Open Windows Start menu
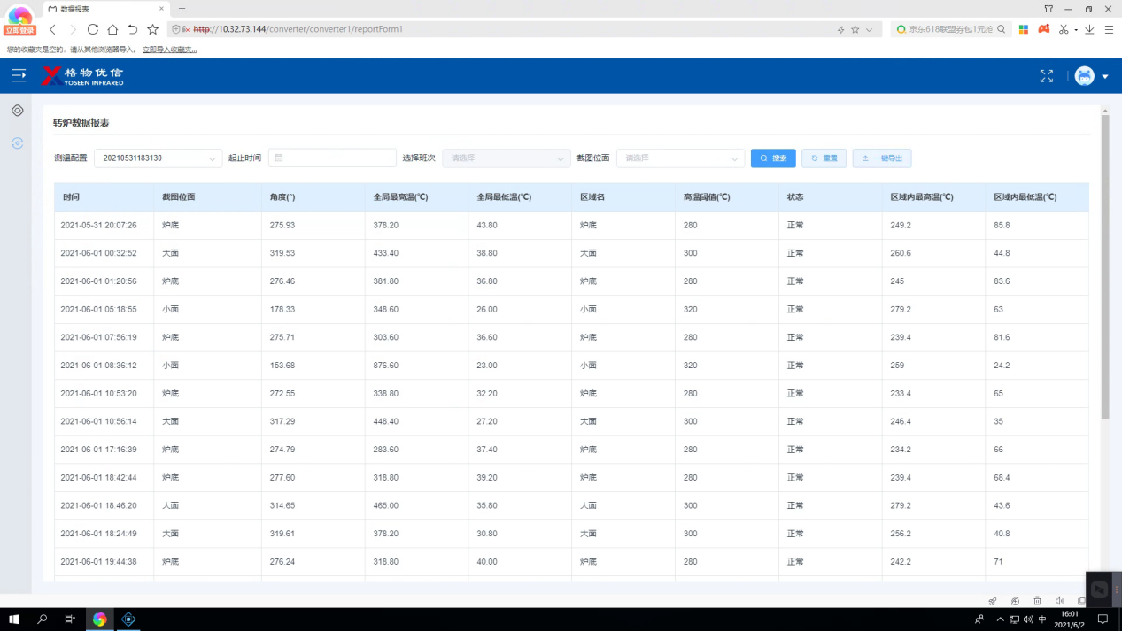The image size is (1122, 631). 13,619
